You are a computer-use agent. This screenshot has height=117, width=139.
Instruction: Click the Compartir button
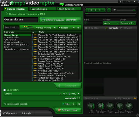tap(112, 28)
